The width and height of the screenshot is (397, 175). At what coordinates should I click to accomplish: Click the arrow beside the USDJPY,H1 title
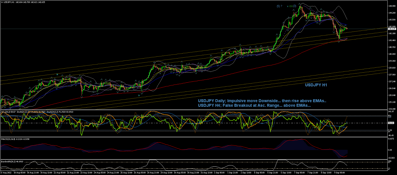pyautogui.click(x=2, y=2)
